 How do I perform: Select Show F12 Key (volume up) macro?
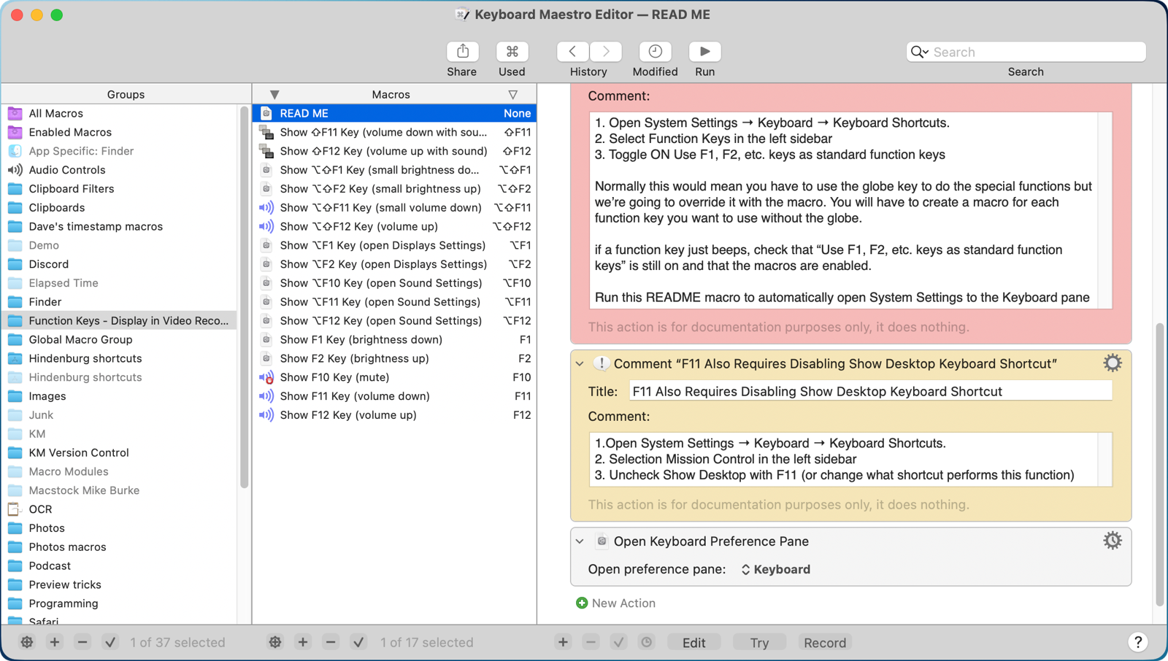(395, 415)
